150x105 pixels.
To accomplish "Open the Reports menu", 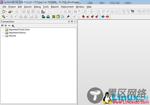I will 55,7.
